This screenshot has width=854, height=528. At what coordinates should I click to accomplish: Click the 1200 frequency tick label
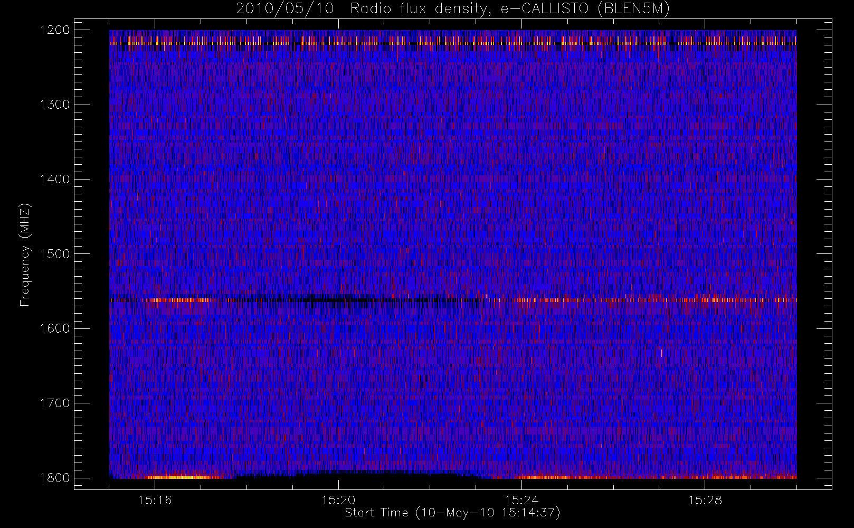coord(55,30)
